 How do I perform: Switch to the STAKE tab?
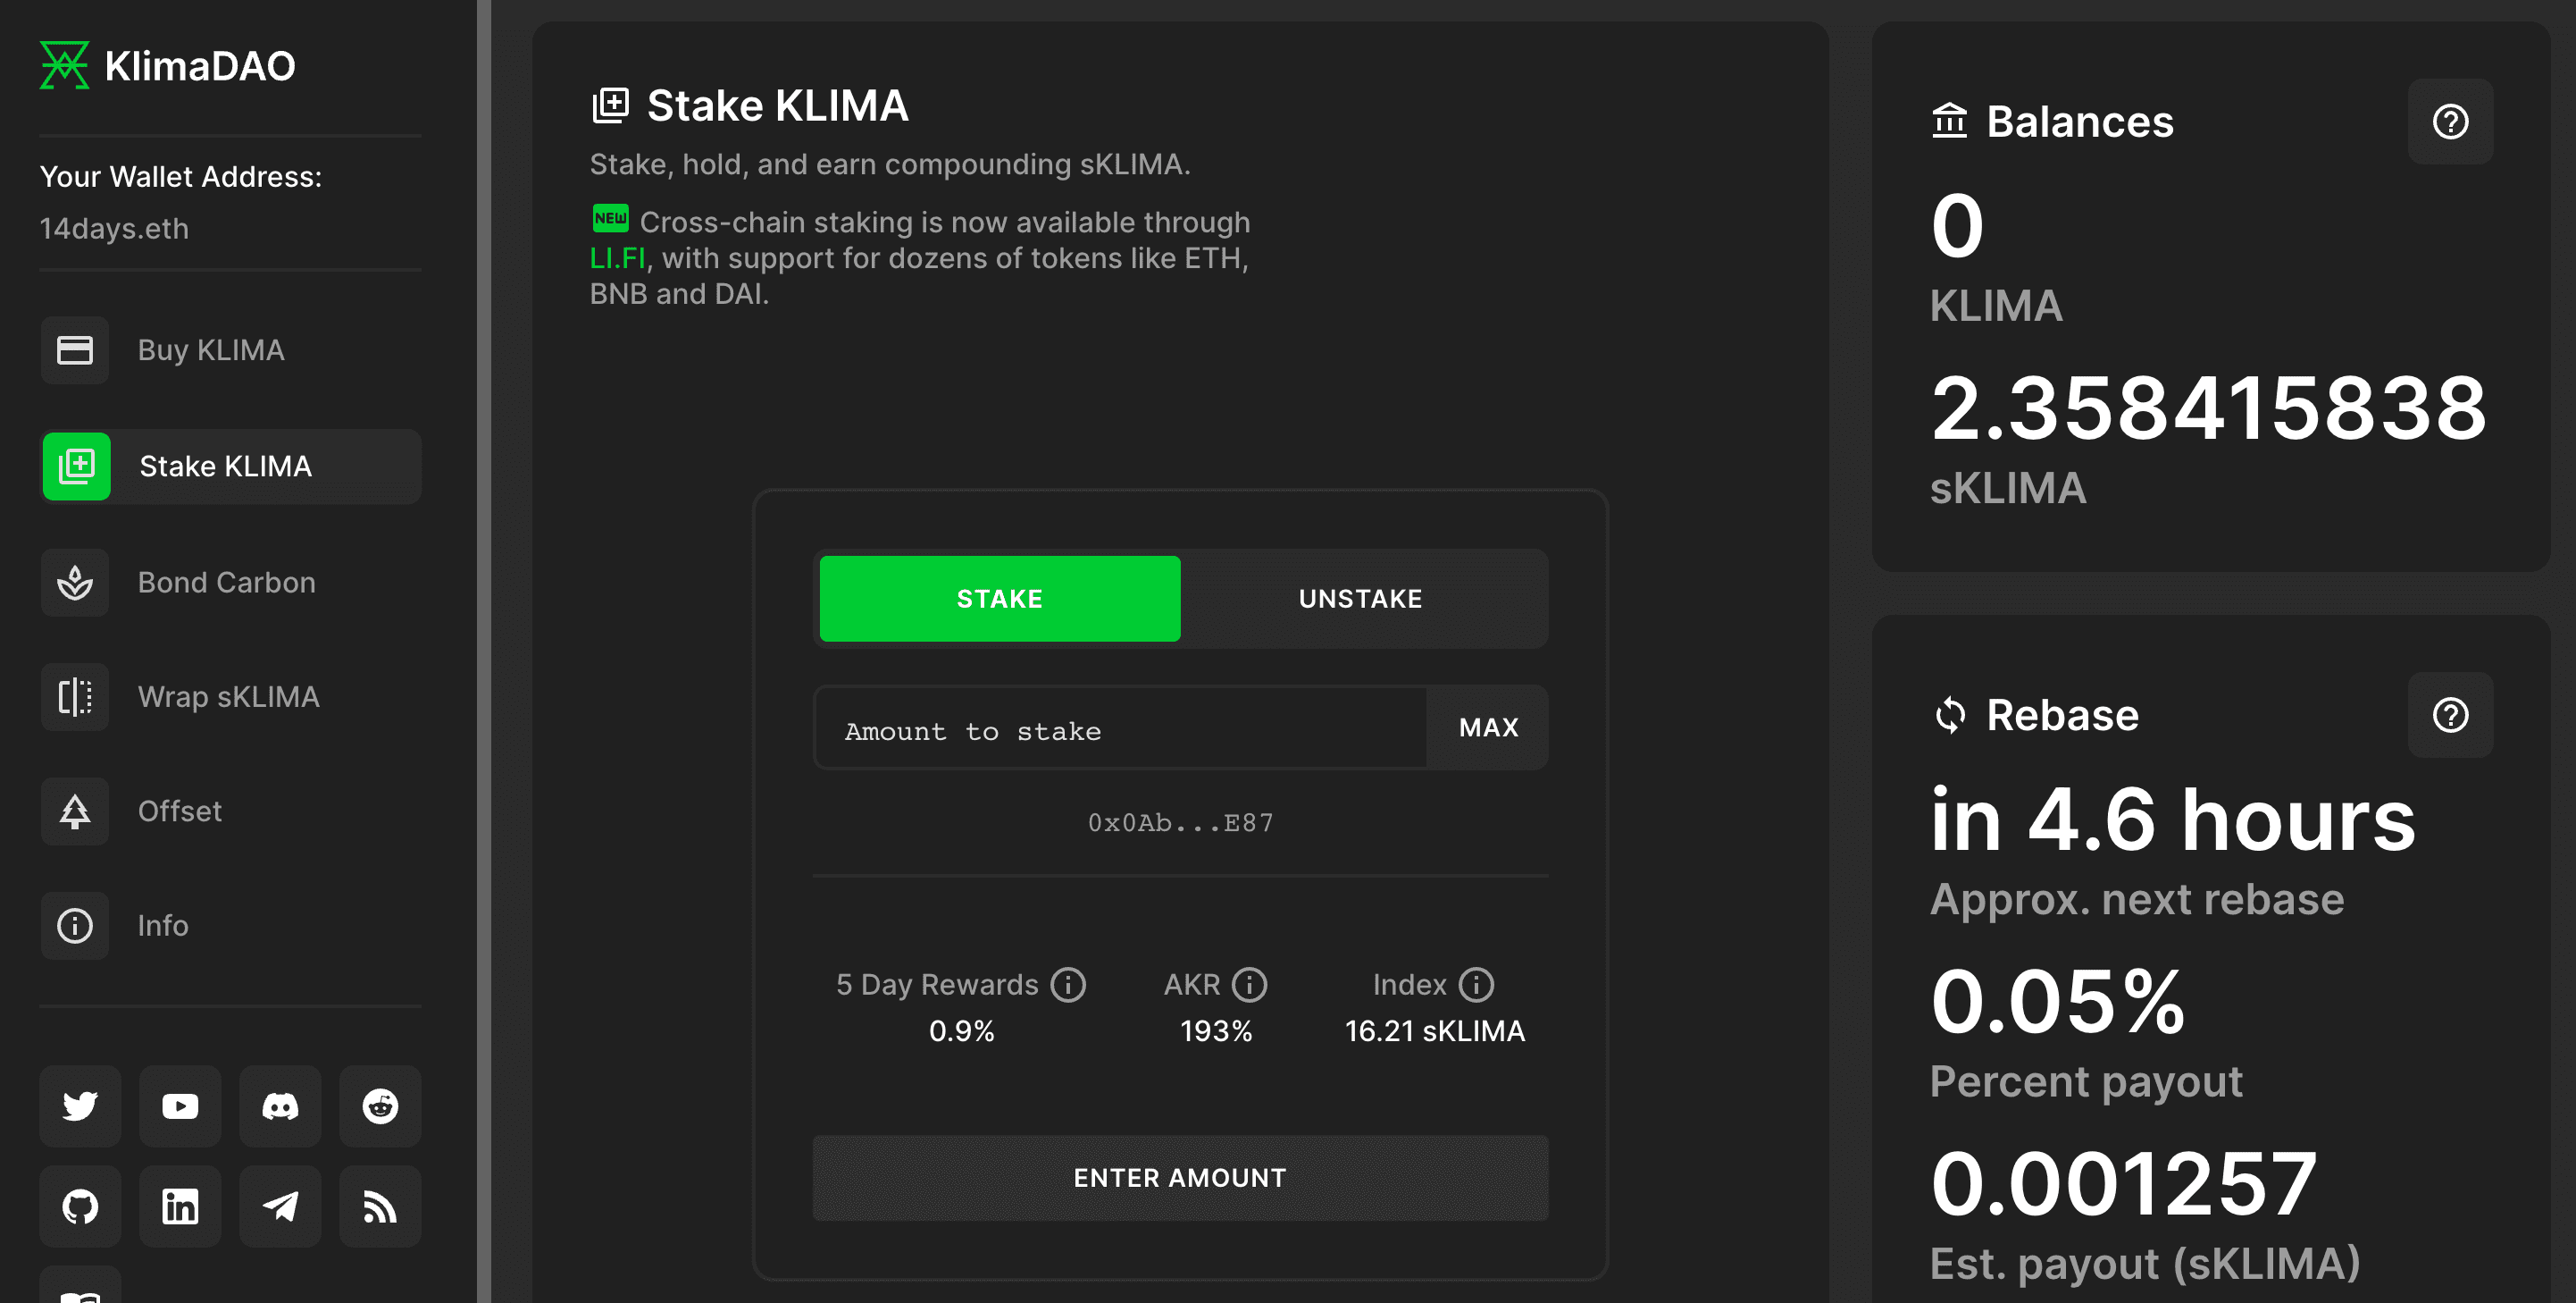(999, 597)
